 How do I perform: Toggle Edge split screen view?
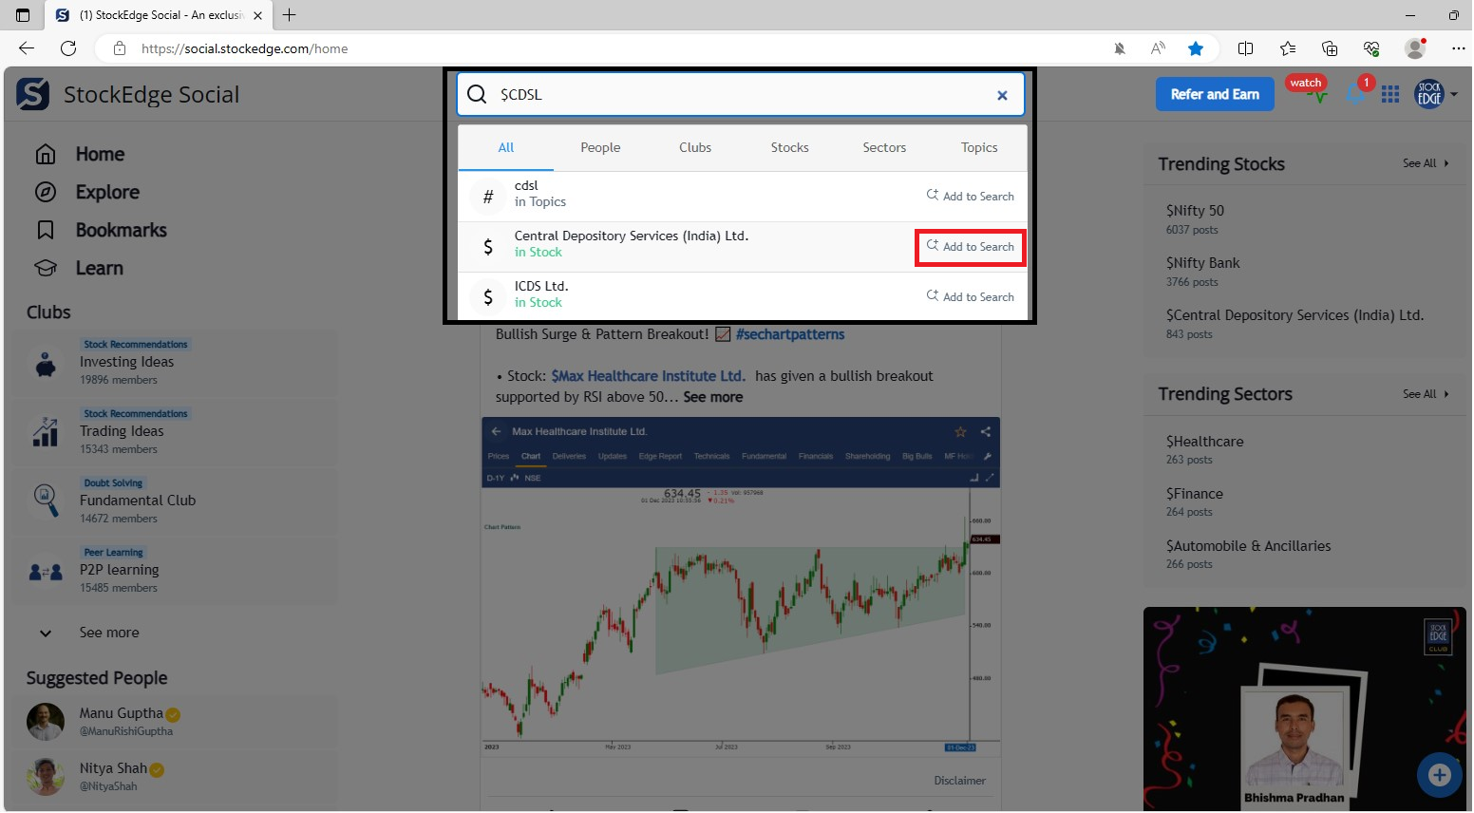[1245, 48]
